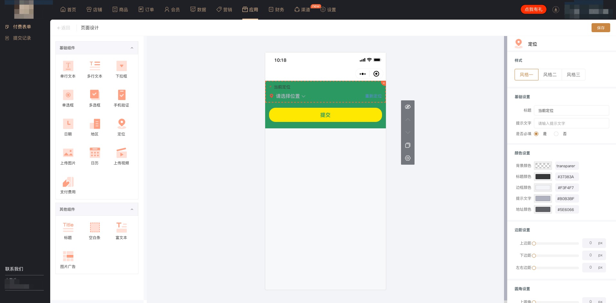Copy the selected component
Viewport: 616px width, 303px height.
(x=408, y=145)
